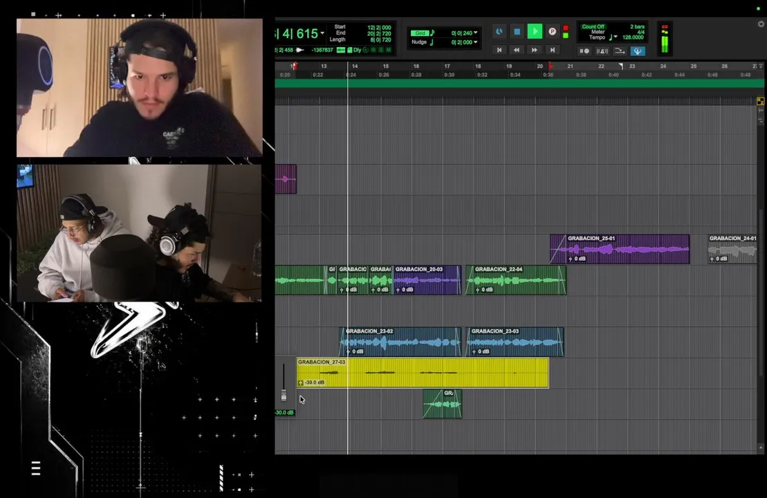Select the GRABACION_22-04 green clip
This screenshot has width=767, height=498.
515,280
